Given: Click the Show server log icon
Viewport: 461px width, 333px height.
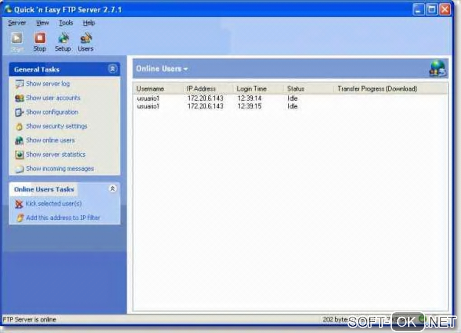Looking at the screenshot, I should (19, 84).
